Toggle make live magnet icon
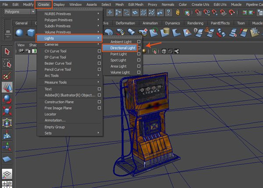This screenshot has height=188, width=263. (x=231, y=13)
